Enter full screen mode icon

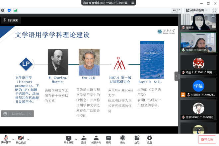(x=214, y=10)
